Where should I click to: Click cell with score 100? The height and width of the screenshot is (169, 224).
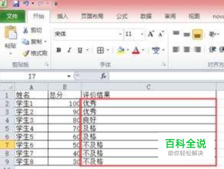[65, 104]
